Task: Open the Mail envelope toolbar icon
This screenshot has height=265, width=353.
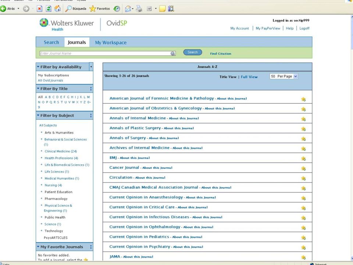Action: pos(128,8)
